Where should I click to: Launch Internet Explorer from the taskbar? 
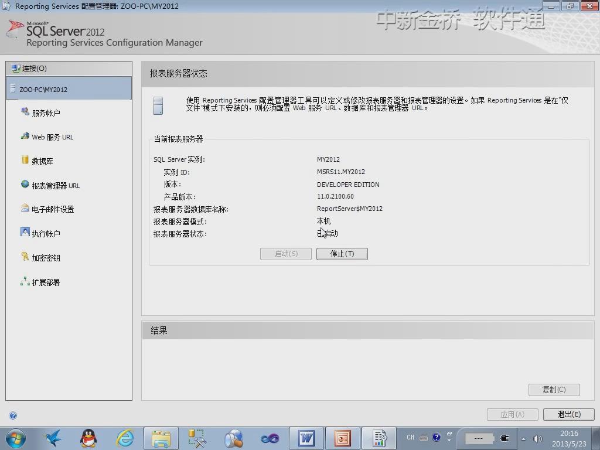click(125, 438)
